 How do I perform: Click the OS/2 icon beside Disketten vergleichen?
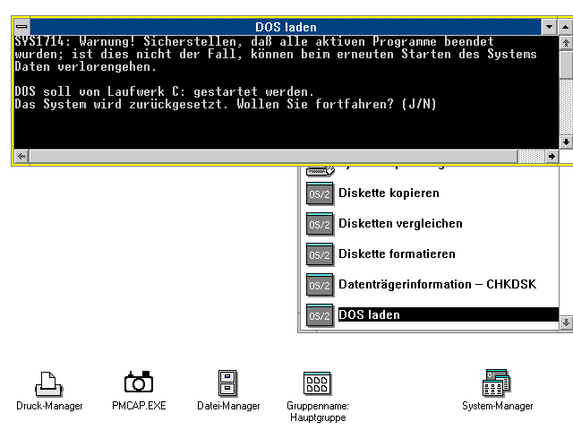click(x=320, y=224)
